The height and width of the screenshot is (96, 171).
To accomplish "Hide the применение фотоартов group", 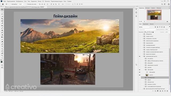I will tap(139, 56).
